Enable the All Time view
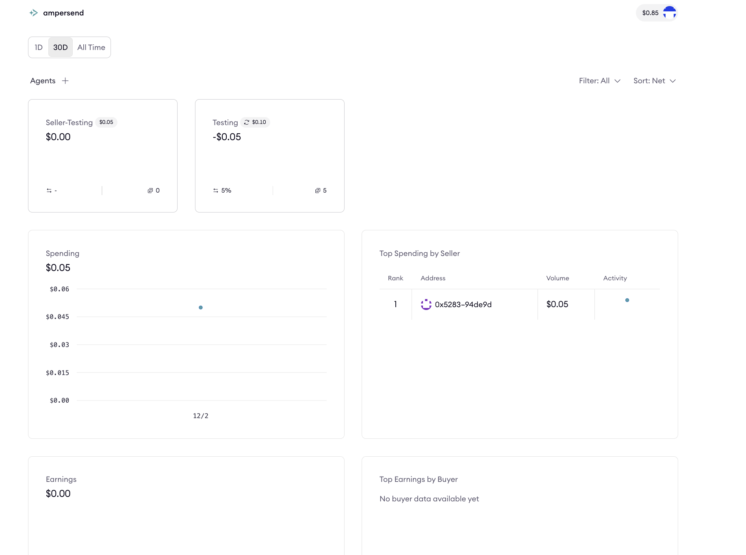Image resolution: width=746 pixels, height=555 pixels. [91, 47]
